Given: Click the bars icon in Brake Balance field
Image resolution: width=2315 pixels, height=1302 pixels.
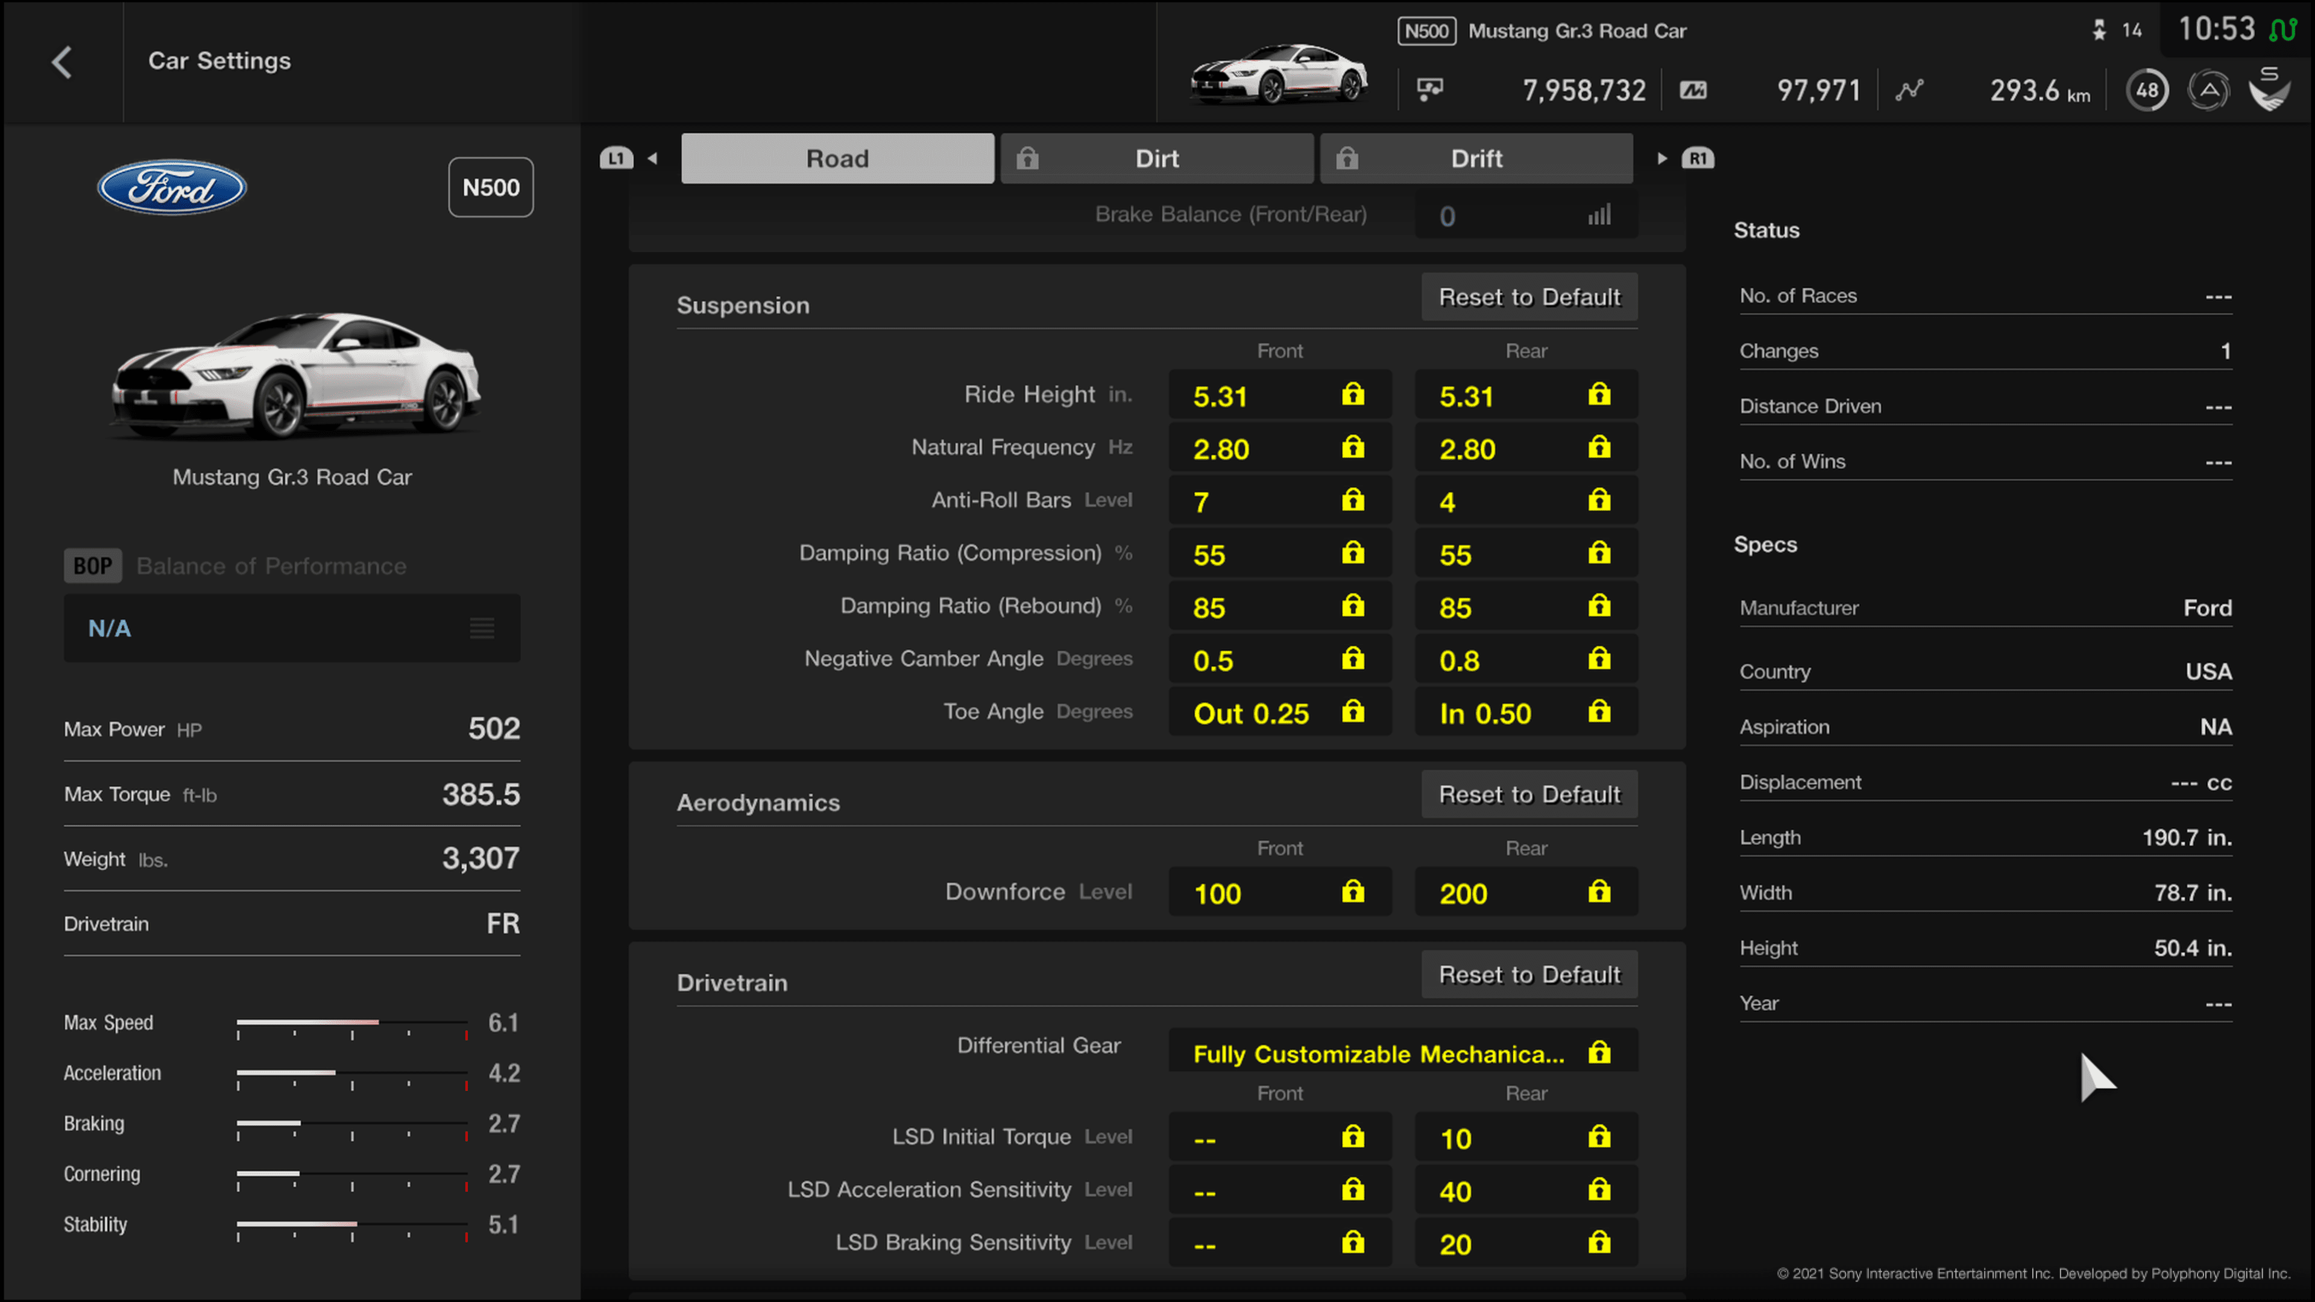Looking at the screenshot, I should tap(1599, 215).
